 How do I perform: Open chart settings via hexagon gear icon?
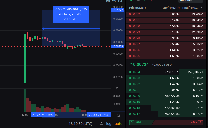tap(114, 1)
